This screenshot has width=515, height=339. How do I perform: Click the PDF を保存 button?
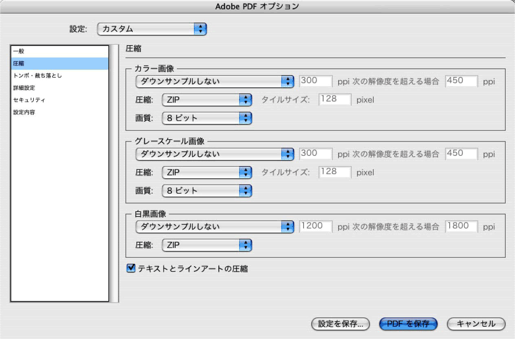[x=407, y=324]
